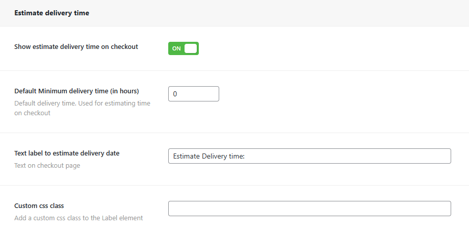Click the words on checkout in the description

32,113
